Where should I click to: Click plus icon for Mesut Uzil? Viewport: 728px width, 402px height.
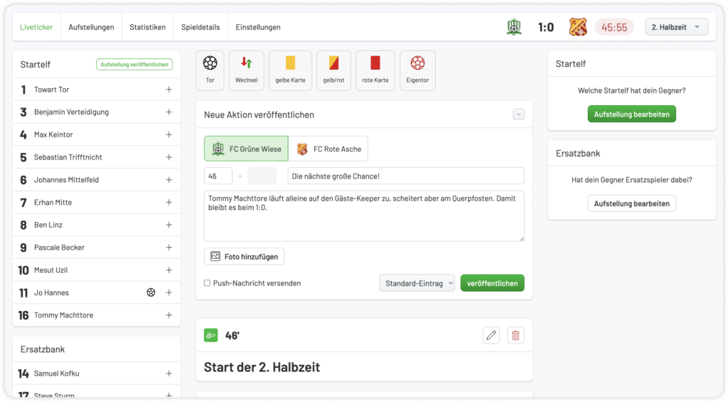(x=169, y=270)
